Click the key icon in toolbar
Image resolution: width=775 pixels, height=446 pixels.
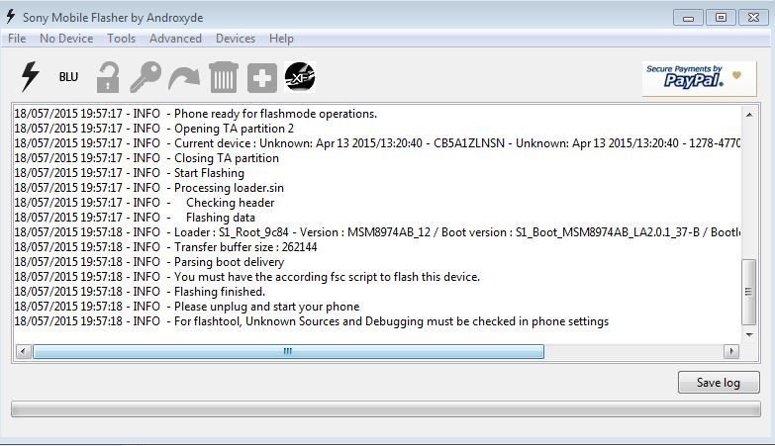[x=145, y=77]
